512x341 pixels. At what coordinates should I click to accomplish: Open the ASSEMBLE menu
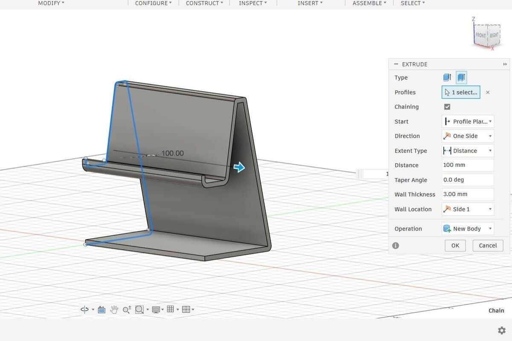pyautogui.click(x=369, y=3)
